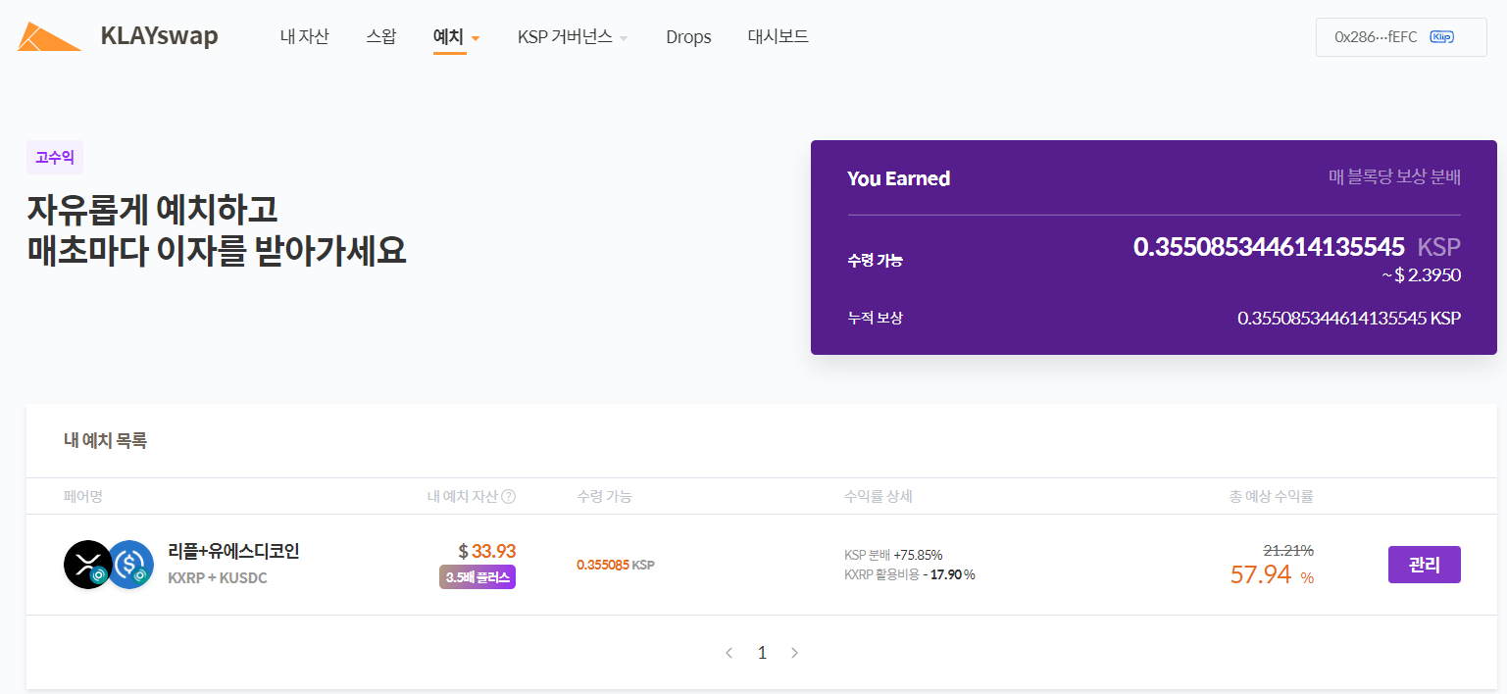Click the KLAYswap brand name text
The width and height of the screenshot is (1507, 694).
point(159,36)
